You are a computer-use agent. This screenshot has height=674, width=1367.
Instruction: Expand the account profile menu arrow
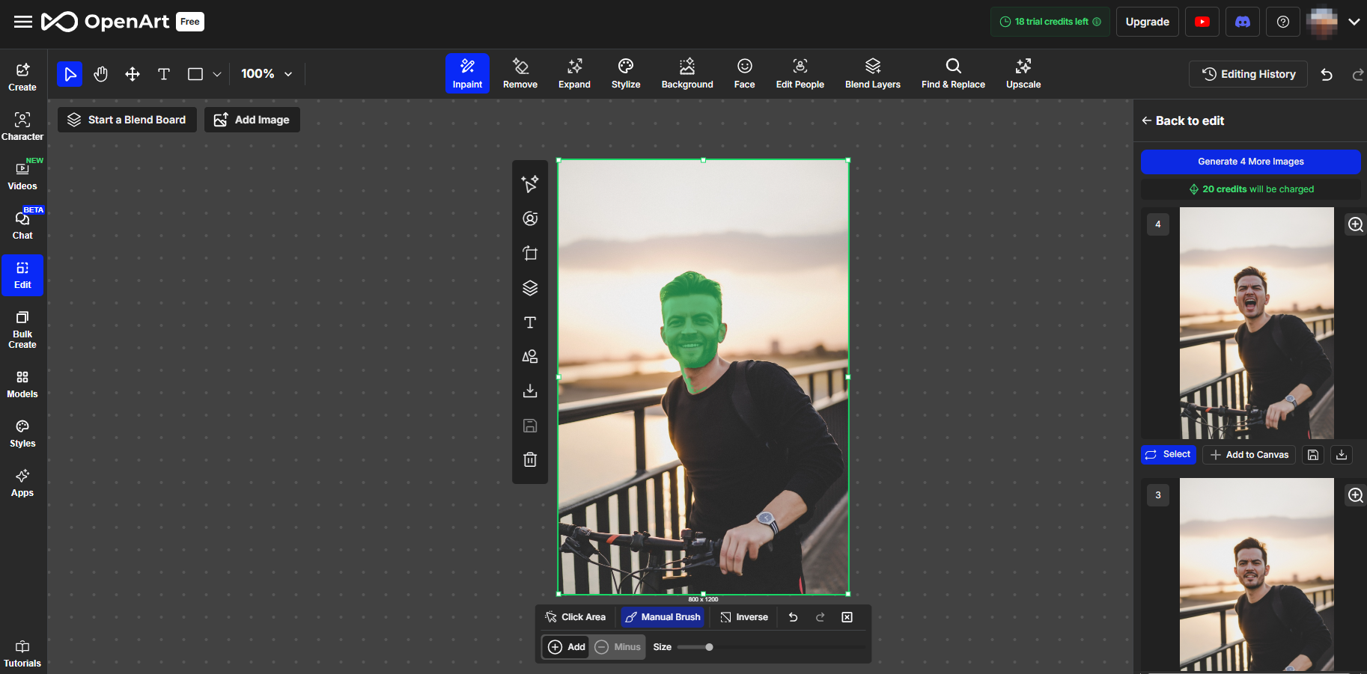pyautogui.click(x=1354, y=22)
